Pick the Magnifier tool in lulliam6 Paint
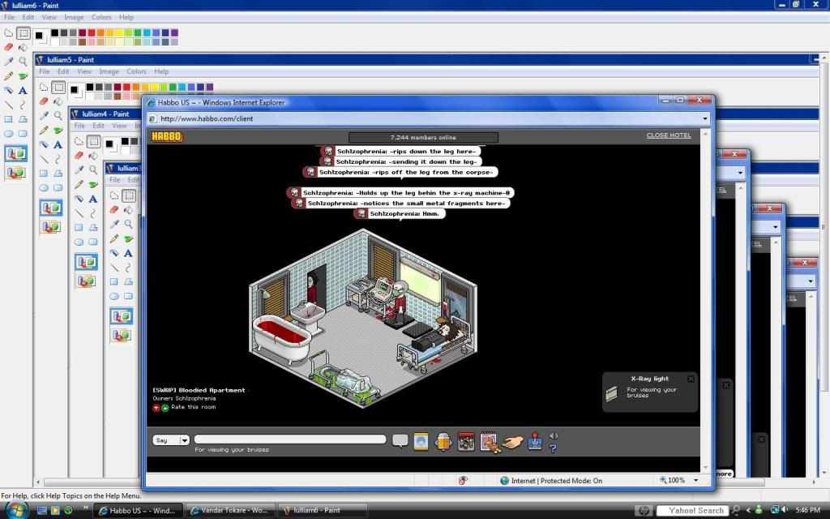This screenshot has height=519, width=830. point(23,61)
